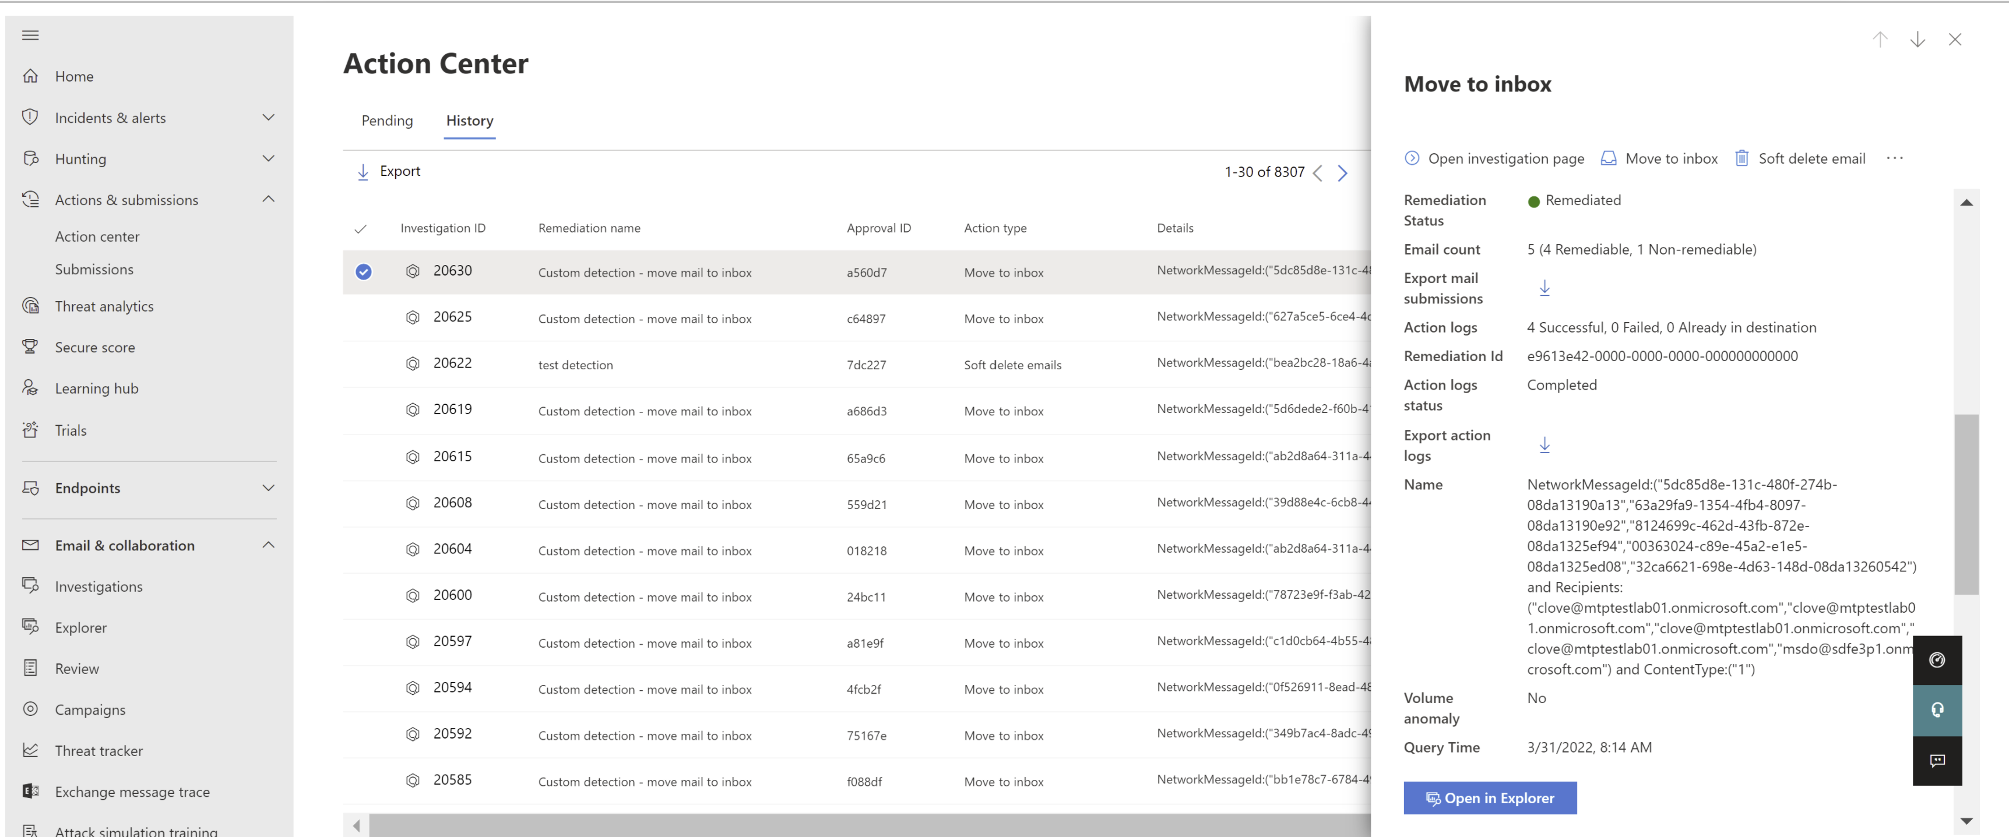The width and height of the screenshot is (2009, 837).
Task: Navigate to next item with down arrow
Action: (x=1917, y=40)
